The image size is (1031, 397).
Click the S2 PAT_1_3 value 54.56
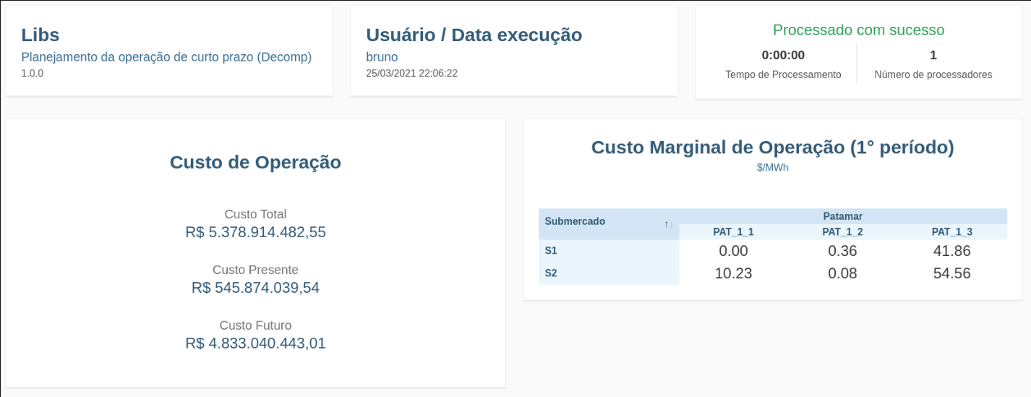pyautogui.click(x=951, y=273)
